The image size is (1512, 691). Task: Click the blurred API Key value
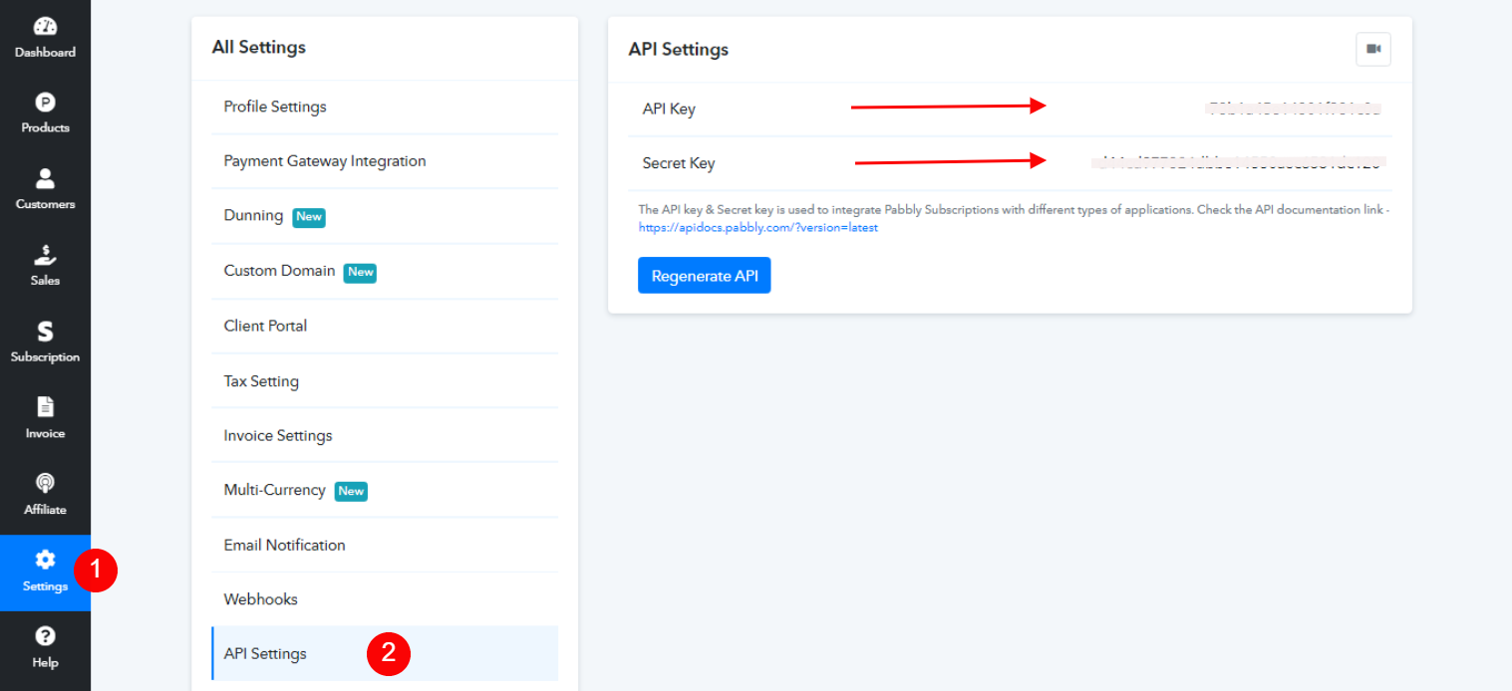[1293, 109]
